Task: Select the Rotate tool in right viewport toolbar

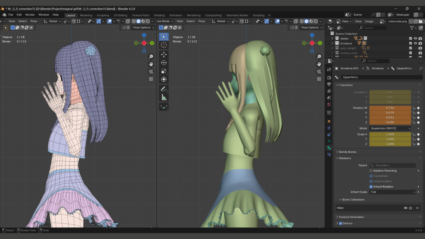Action: [x=164, y=63]
